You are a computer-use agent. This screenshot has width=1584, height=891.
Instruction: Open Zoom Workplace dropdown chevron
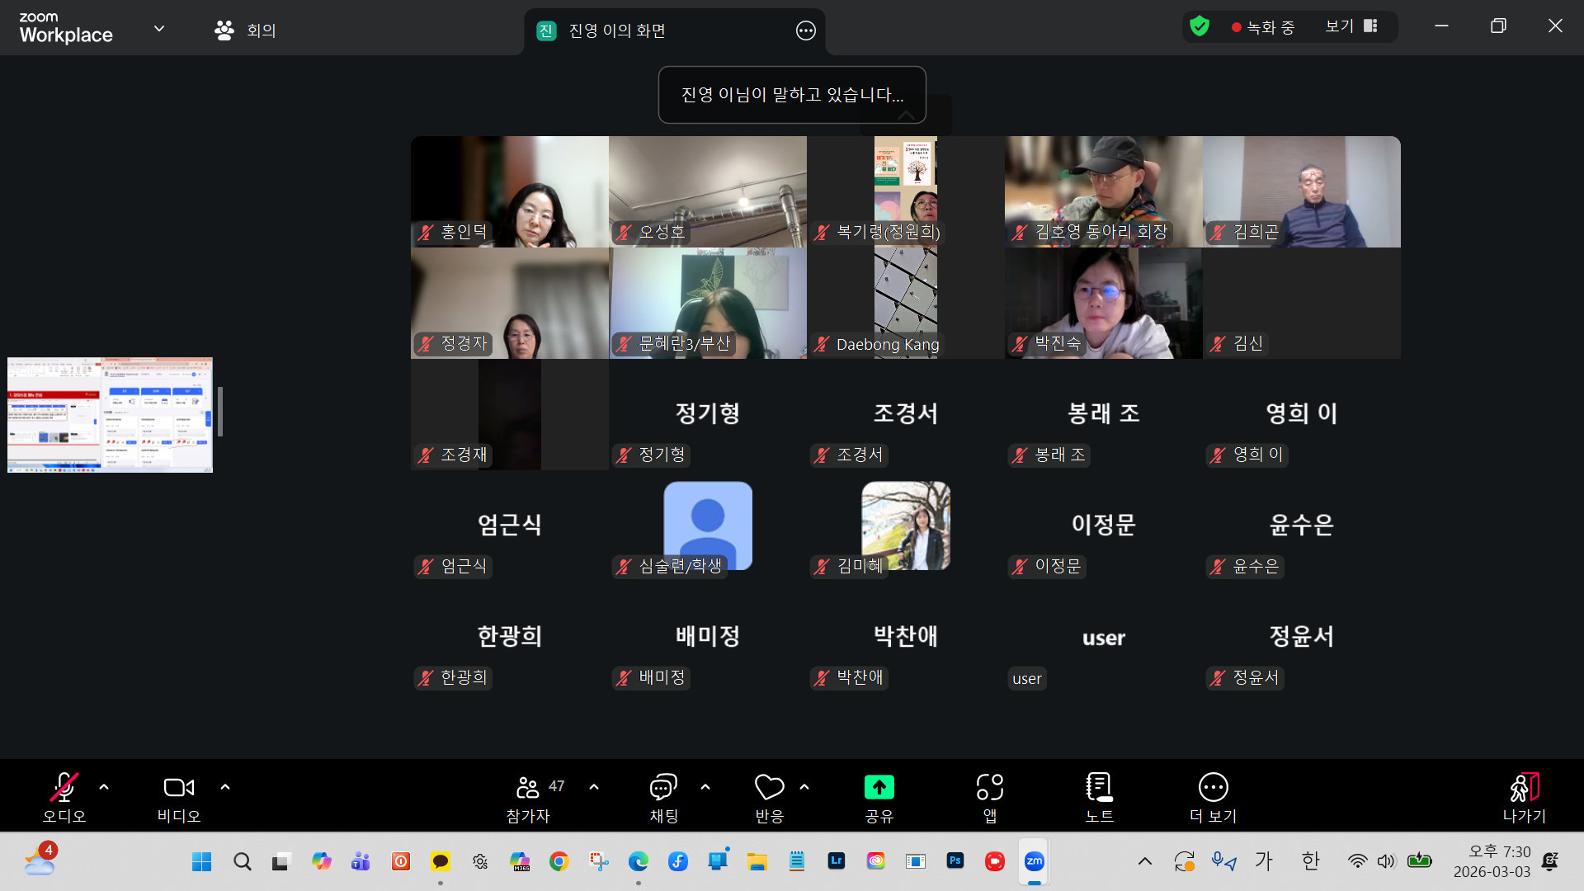(x=159, y=29)
